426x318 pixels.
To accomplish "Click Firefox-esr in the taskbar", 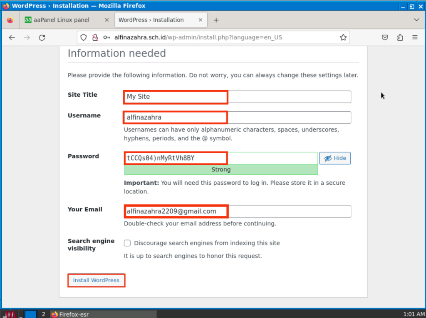I will 70,314.
